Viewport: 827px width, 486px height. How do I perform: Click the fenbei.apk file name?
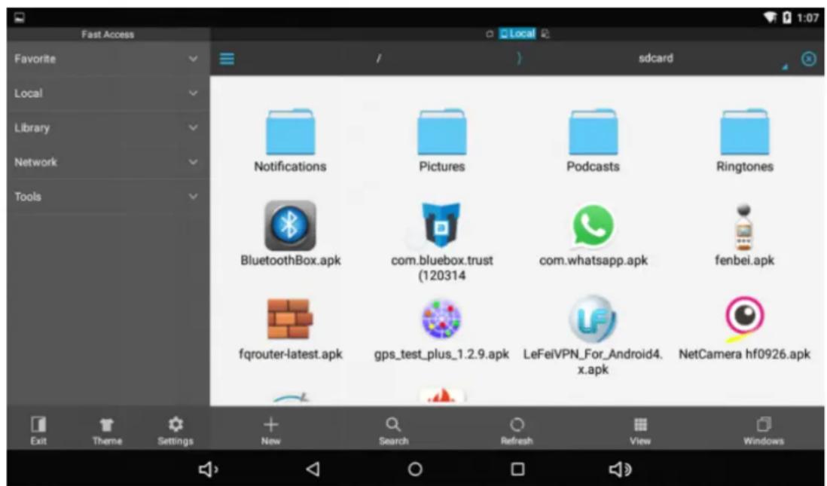(x=744, y=260)
